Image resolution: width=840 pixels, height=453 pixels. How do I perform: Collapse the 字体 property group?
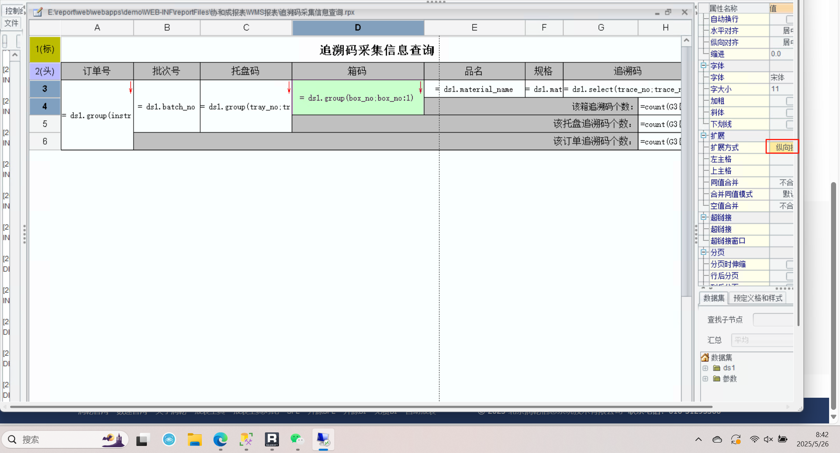[x=704, y=66]
